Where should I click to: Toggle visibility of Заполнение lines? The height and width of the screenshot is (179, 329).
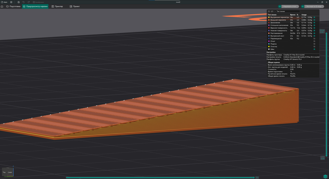314,23
